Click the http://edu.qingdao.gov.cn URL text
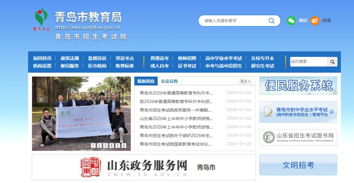 point(88,28)
